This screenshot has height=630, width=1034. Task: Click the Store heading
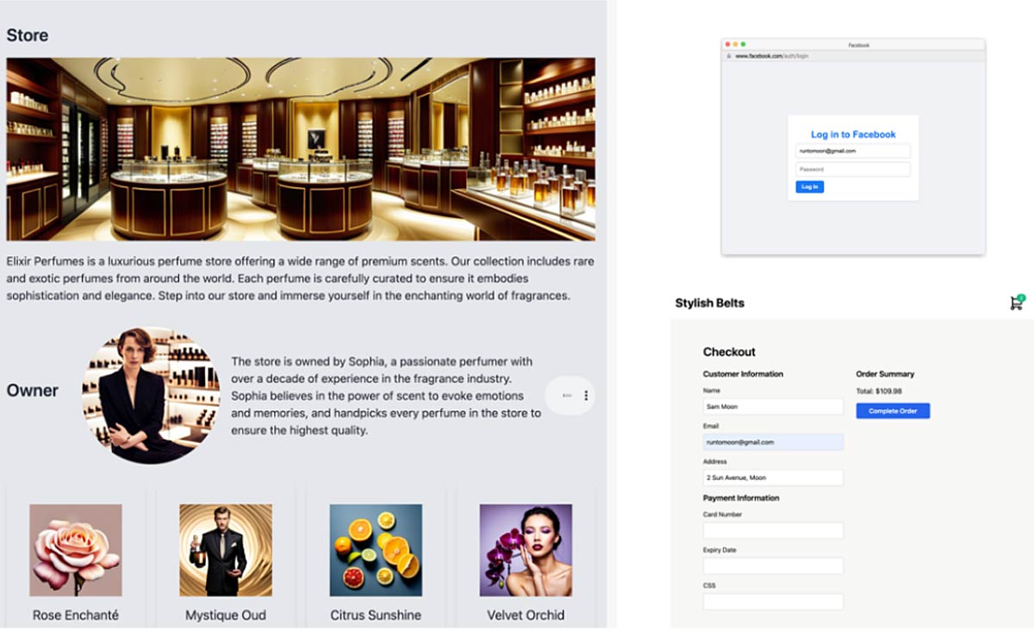pyautogui.click(x=28, y=35)
